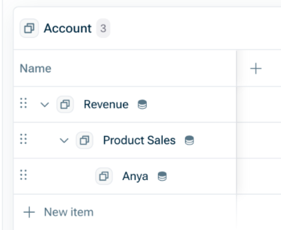Collapse the Revenue row chevron
The image size is (281, 230).
click(44, 105)
